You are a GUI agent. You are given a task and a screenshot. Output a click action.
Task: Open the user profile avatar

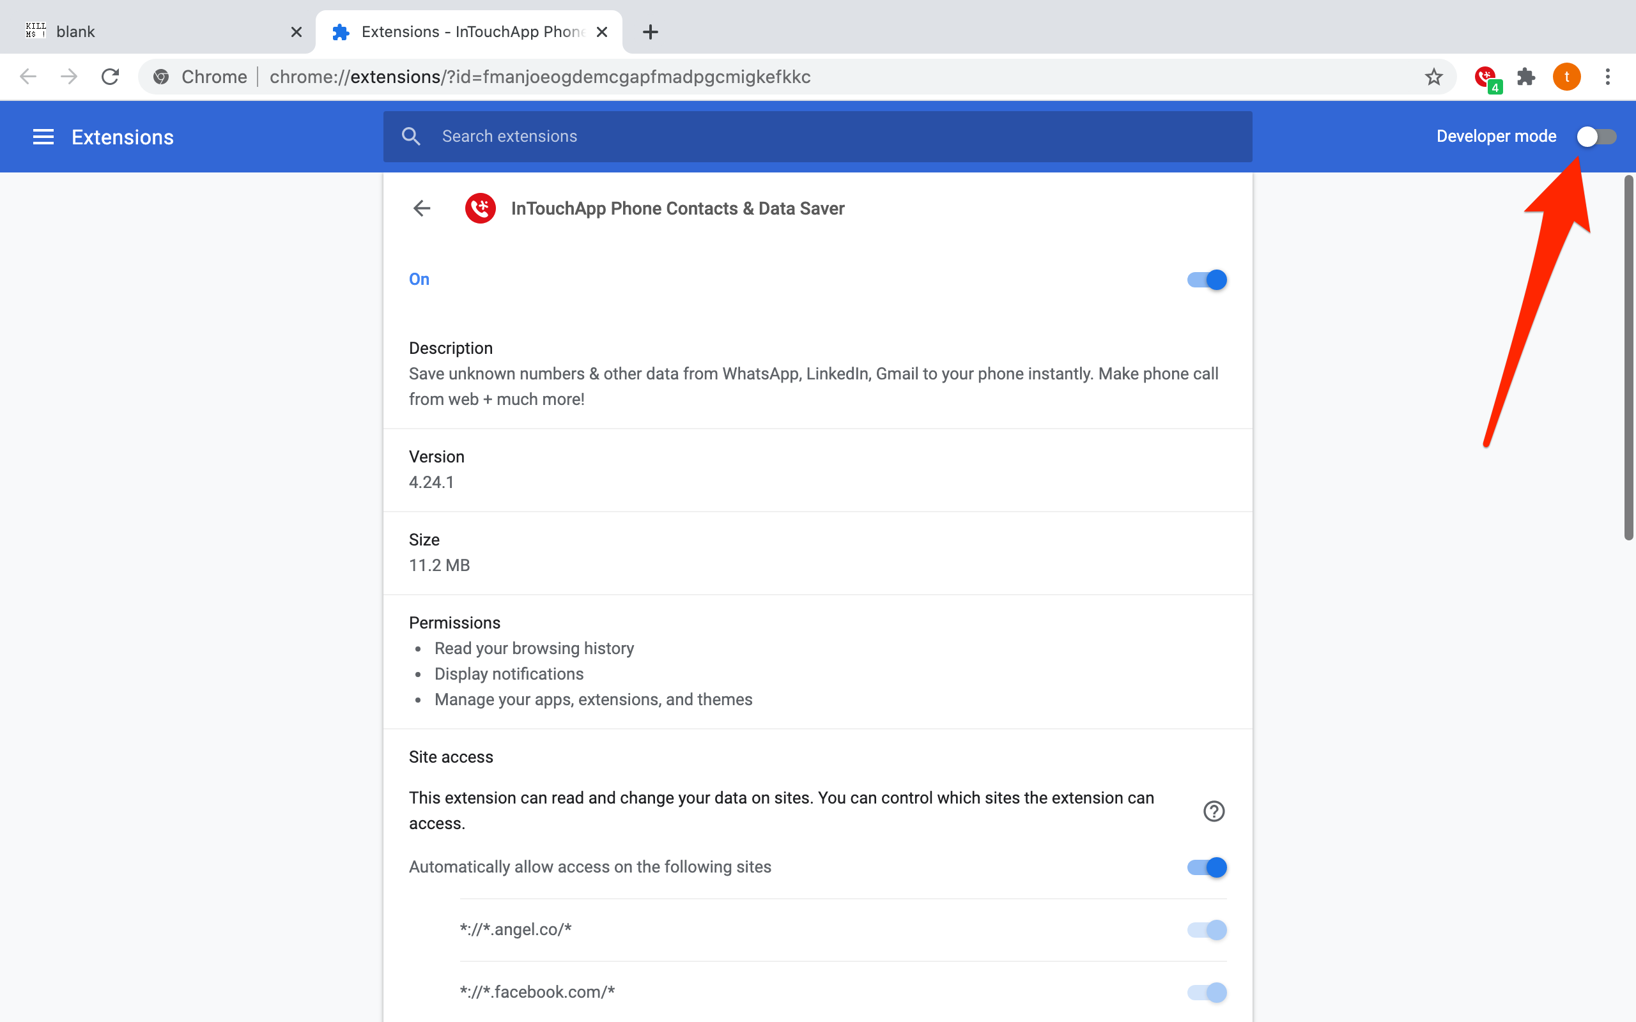pyautogui.click(x=1566, y=77)
